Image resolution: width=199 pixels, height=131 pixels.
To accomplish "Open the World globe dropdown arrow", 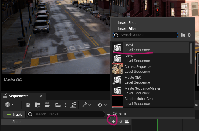I will 13,105.
